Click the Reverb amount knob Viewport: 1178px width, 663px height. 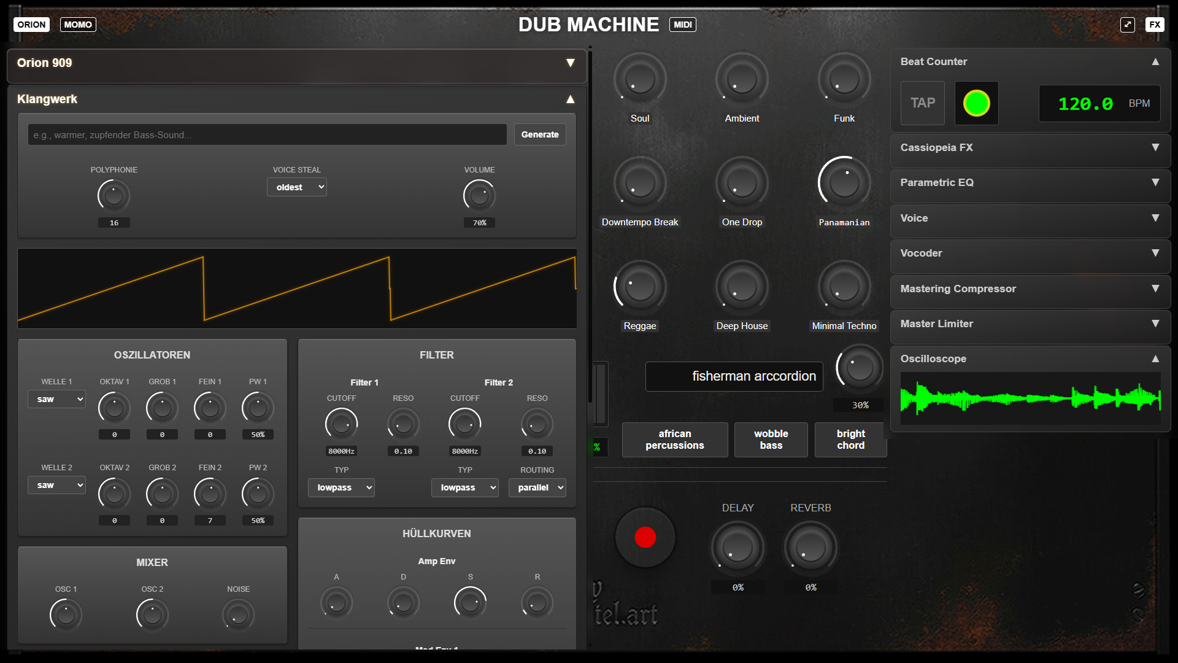(x=810, y=548)
